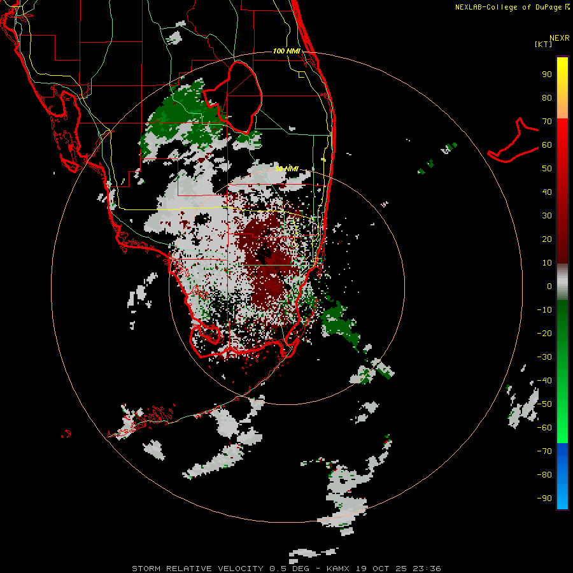Click the 23:36 timestamp text
Viewport: 573px width, 573px height.
427,569
